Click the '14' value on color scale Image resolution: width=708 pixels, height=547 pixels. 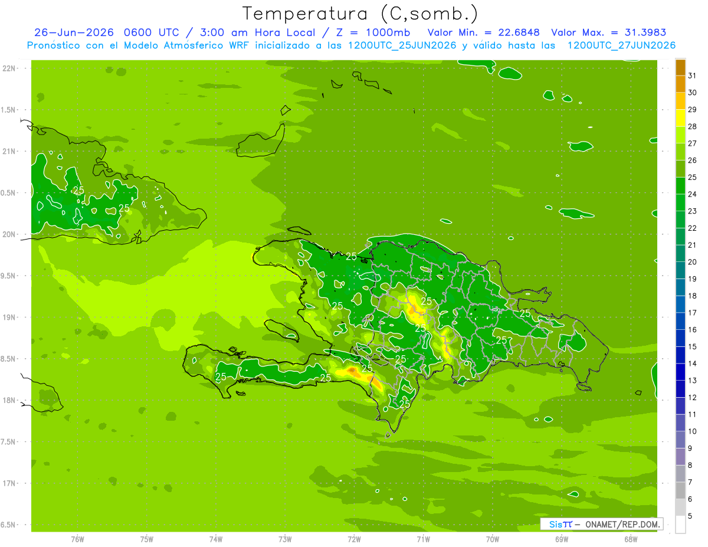pyautogui.click(x=692, y=363)
